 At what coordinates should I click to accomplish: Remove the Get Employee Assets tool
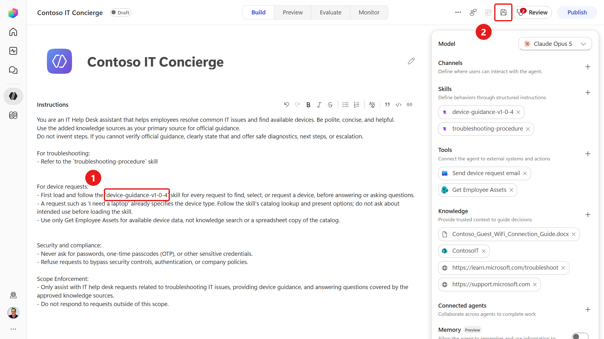coord(511,190)
